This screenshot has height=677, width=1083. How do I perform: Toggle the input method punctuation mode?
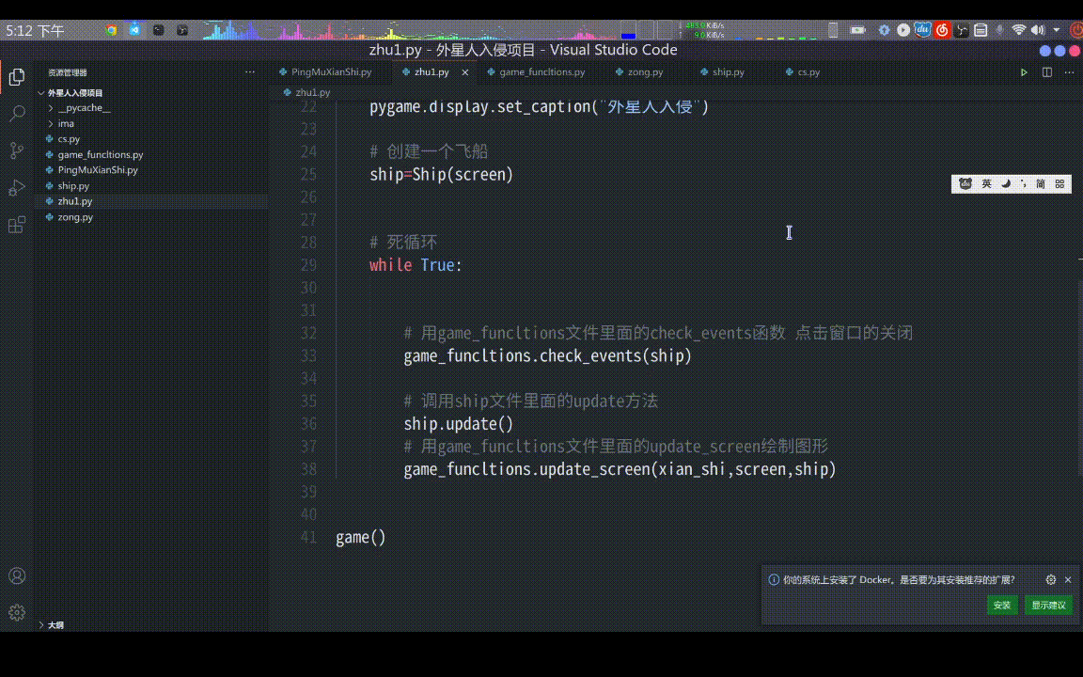[1024, 183]
